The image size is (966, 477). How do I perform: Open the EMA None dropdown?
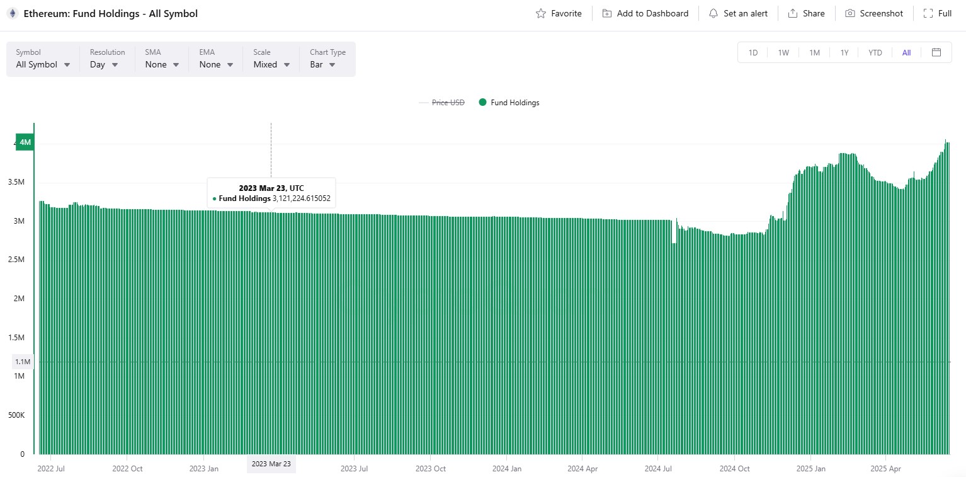pos(216,64)
